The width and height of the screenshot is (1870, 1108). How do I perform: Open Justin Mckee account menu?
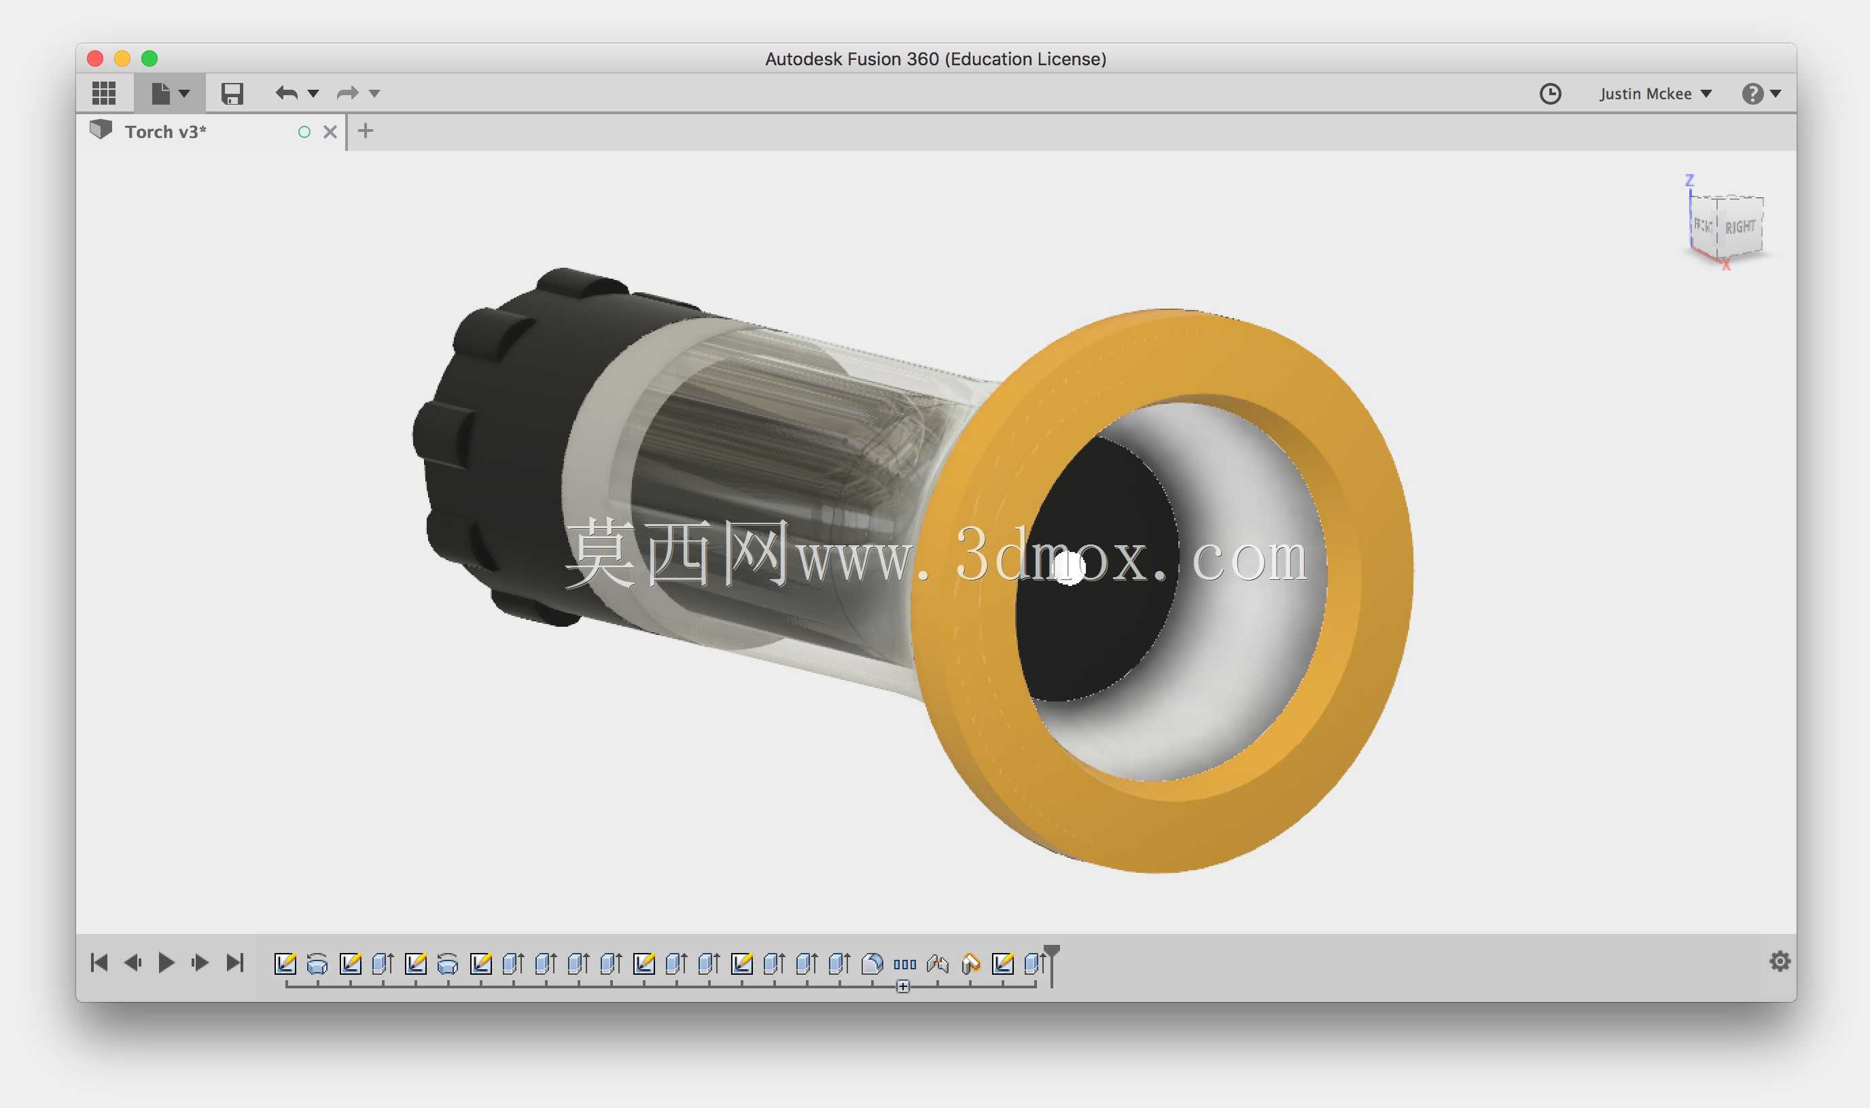pyautogui.click(x=1655, y=94)
